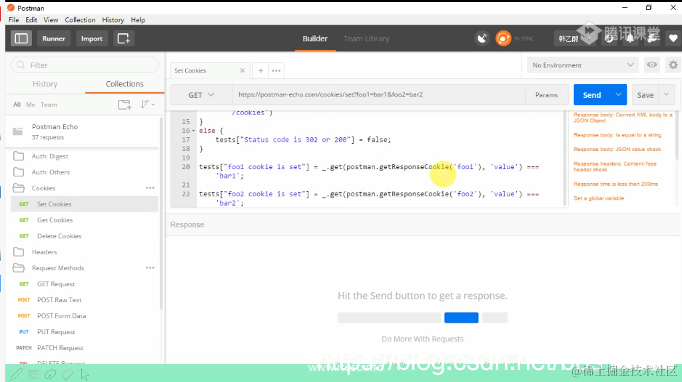Switch to the Team Library tab

click(x=366, y=39)
